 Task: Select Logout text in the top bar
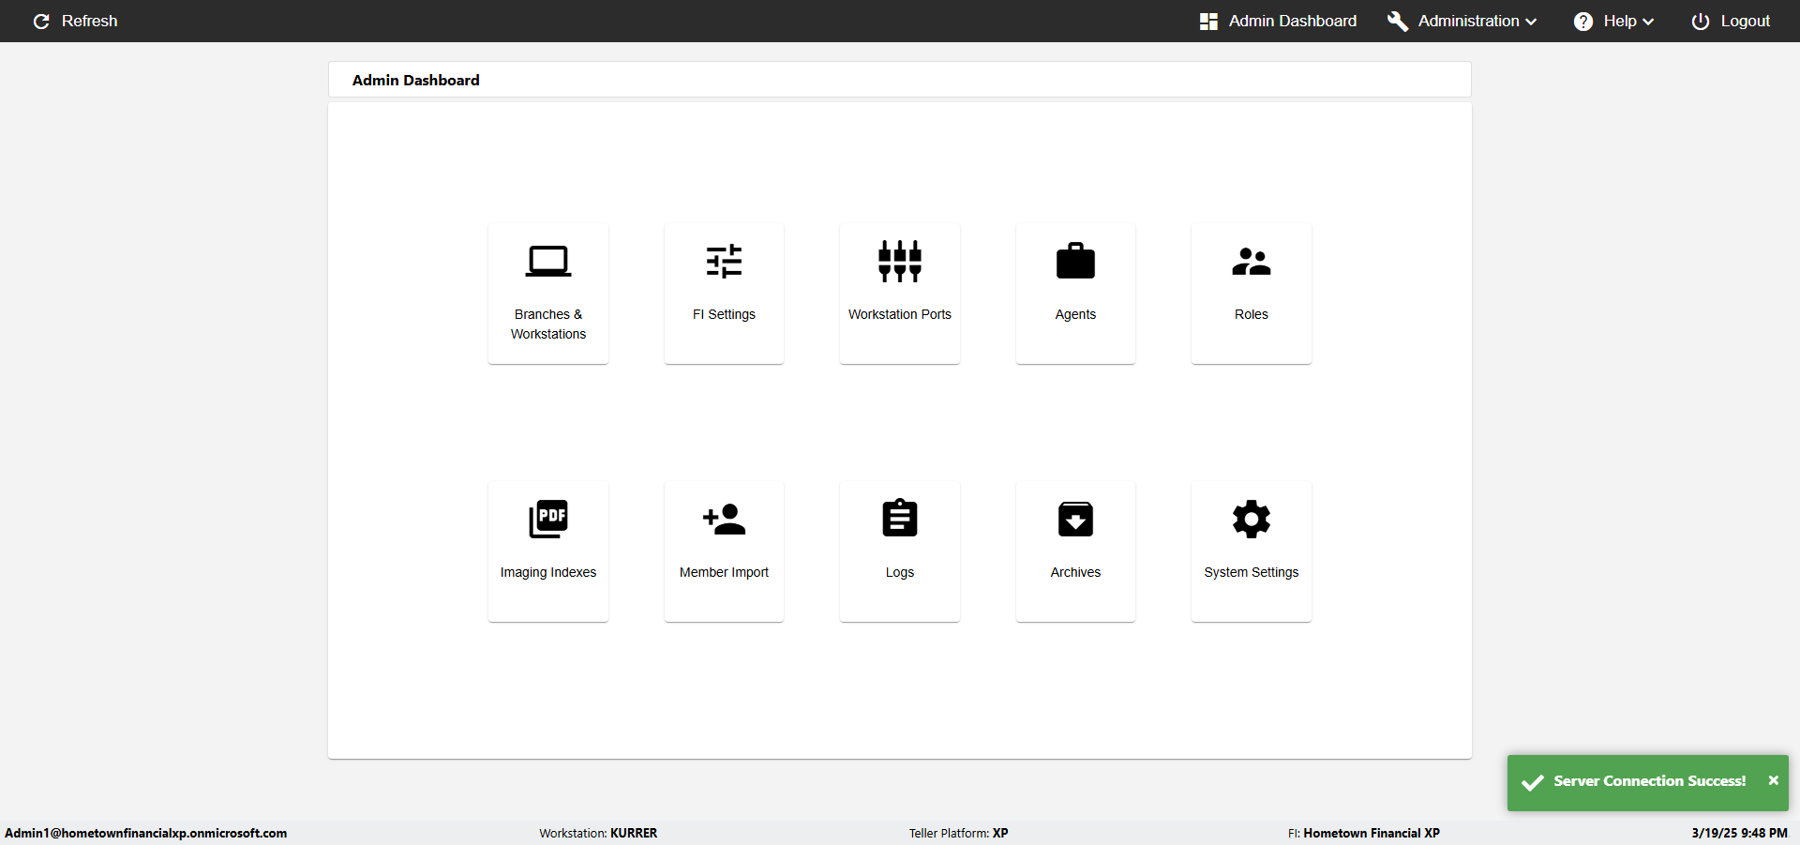[x=1746, y=22]
